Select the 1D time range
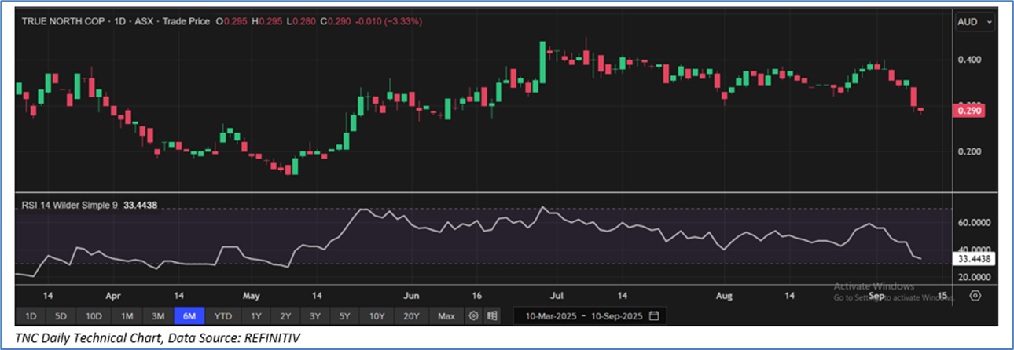Image resolution: width=1014 pixels, height=350 pixels. point(31,316)
